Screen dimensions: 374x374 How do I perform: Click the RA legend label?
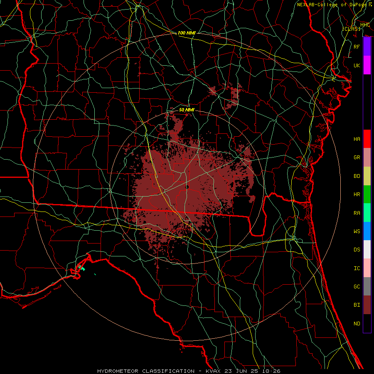357,213
